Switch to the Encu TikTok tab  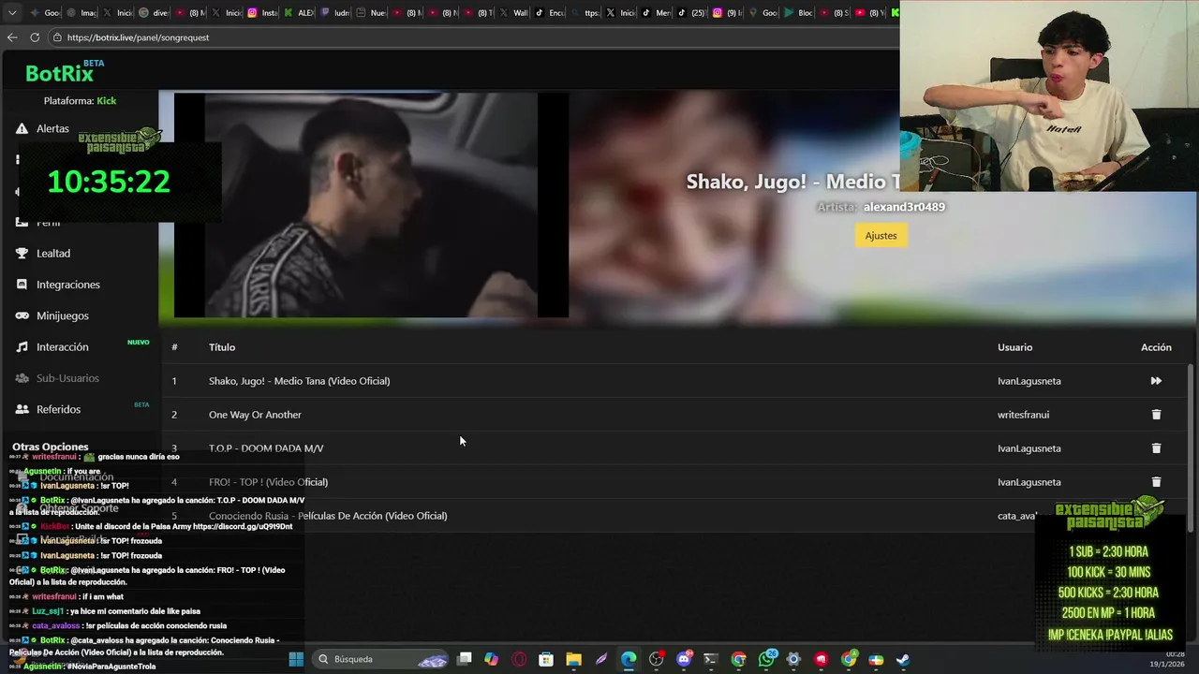(x=551, y=13)
